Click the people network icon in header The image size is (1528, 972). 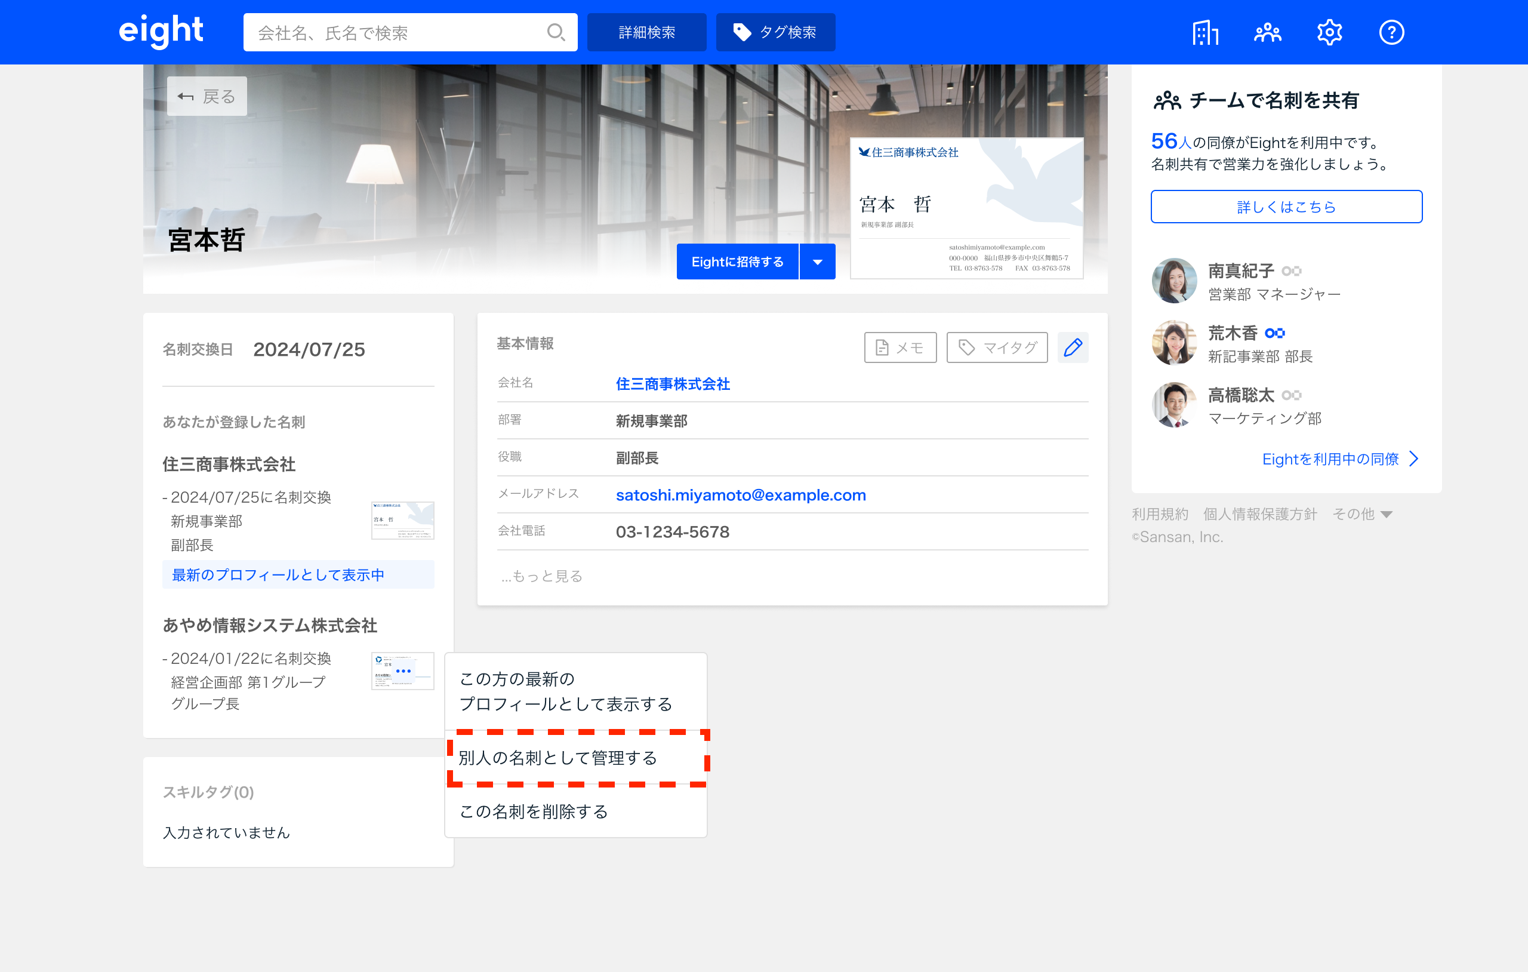[x=1267, y=32]
